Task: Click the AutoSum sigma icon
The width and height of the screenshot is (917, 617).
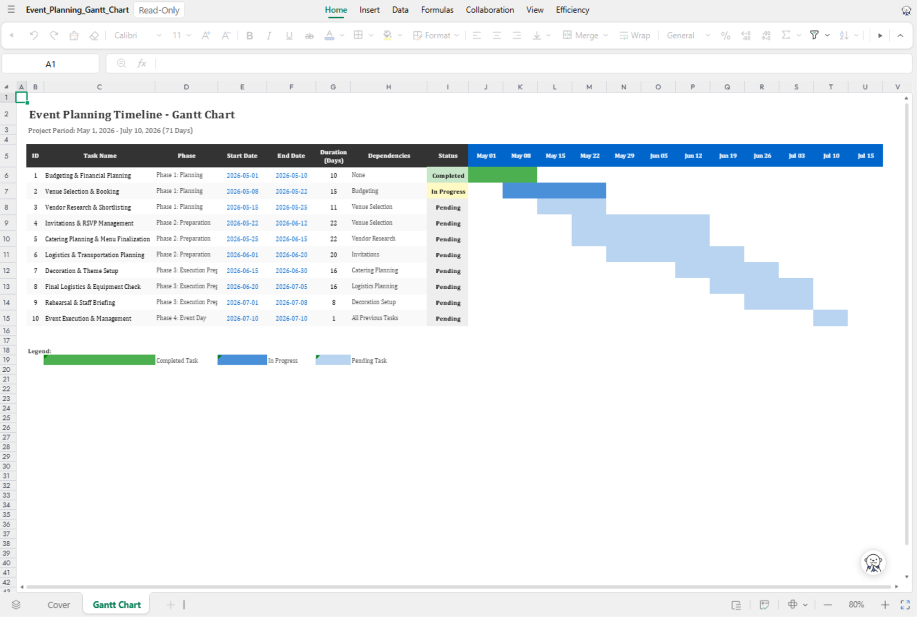Action: coord(786,35)
